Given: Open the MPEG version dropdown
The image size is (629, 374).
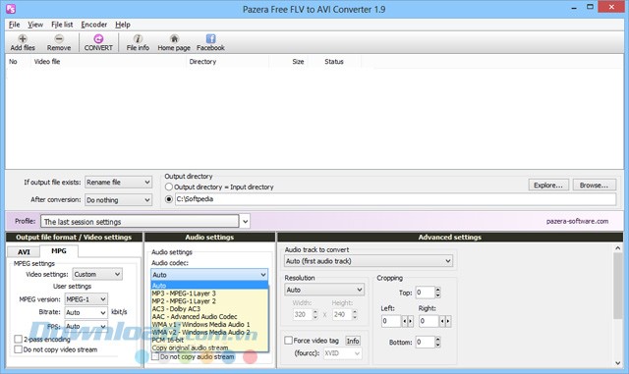Looking at the screenshot, I should [x=86, y=299].
